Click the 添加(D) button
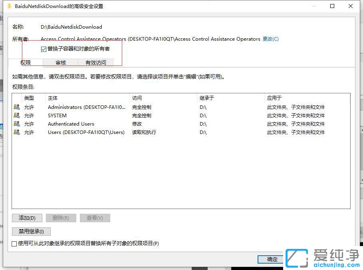 point(26,218)
